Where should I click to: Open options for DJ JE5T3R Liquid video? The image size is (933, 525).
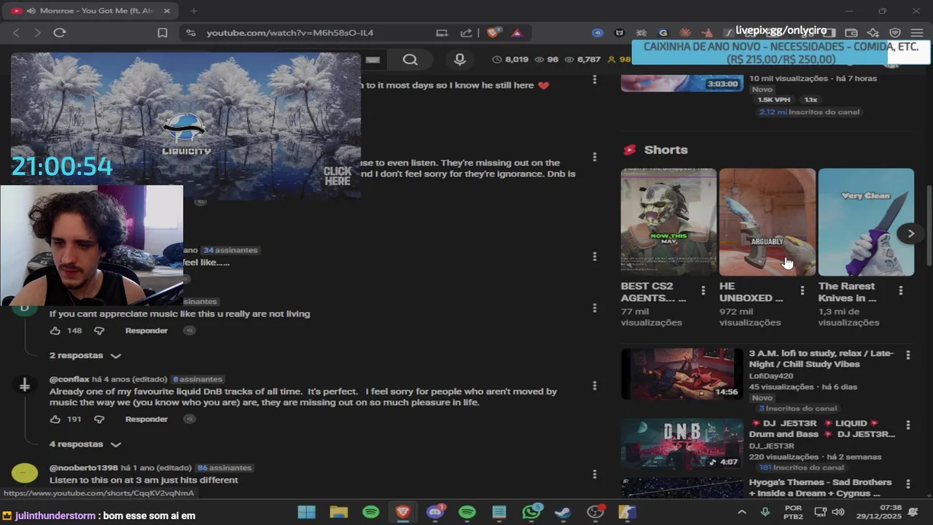coord(907,425)
